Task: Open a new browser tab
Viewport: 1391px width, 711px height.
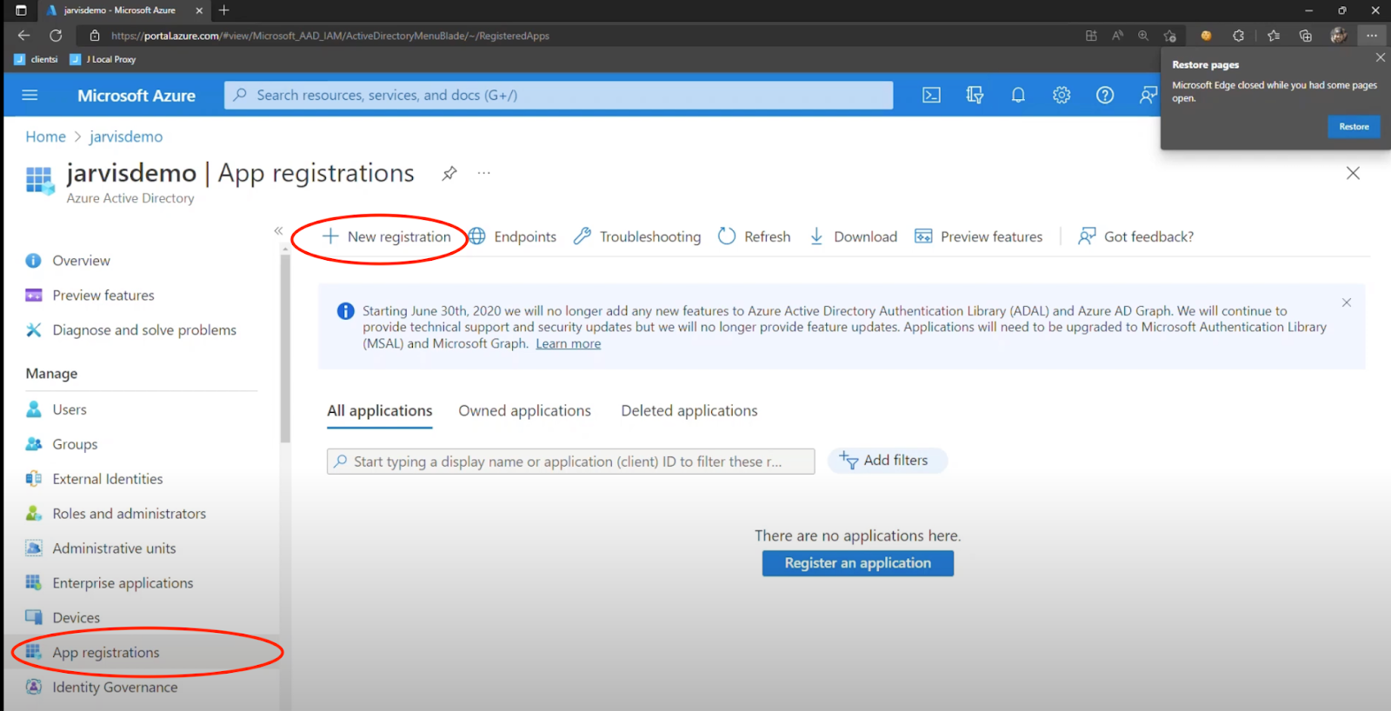Action: [x=224, y=10]
